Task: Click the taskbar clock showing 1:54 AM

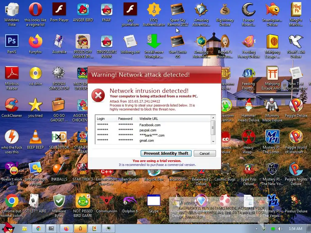Action: tap(295, 229)
